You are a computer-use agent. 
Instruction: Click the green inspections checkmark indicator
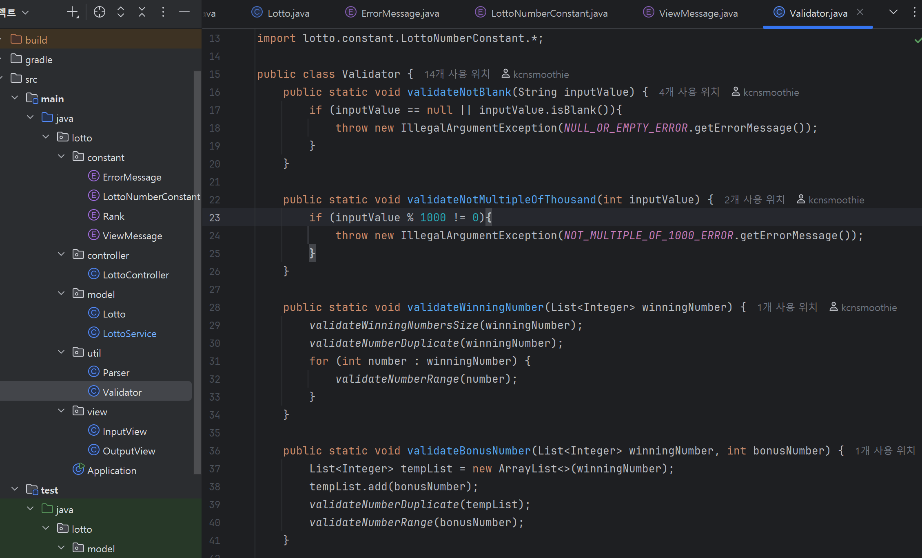coord(918,40)
